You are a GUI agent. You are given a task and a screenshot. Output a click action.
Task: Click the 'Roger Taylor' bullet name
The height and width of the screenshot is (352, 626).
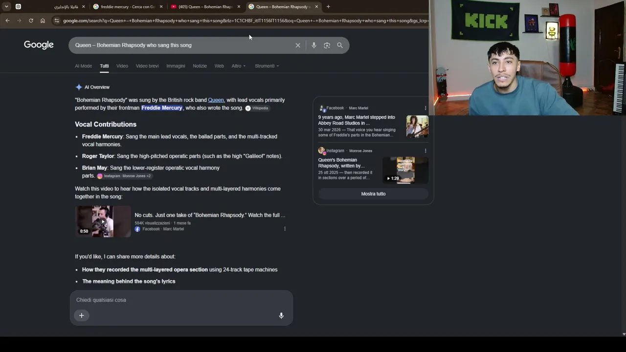pos(98,156)
